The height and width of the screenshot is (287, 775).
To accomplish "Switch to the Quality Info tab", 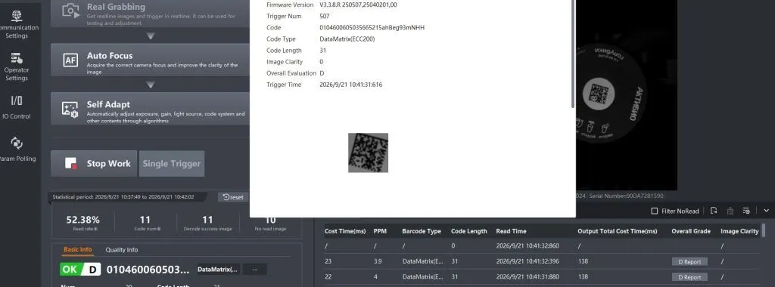I will (122, 250).
